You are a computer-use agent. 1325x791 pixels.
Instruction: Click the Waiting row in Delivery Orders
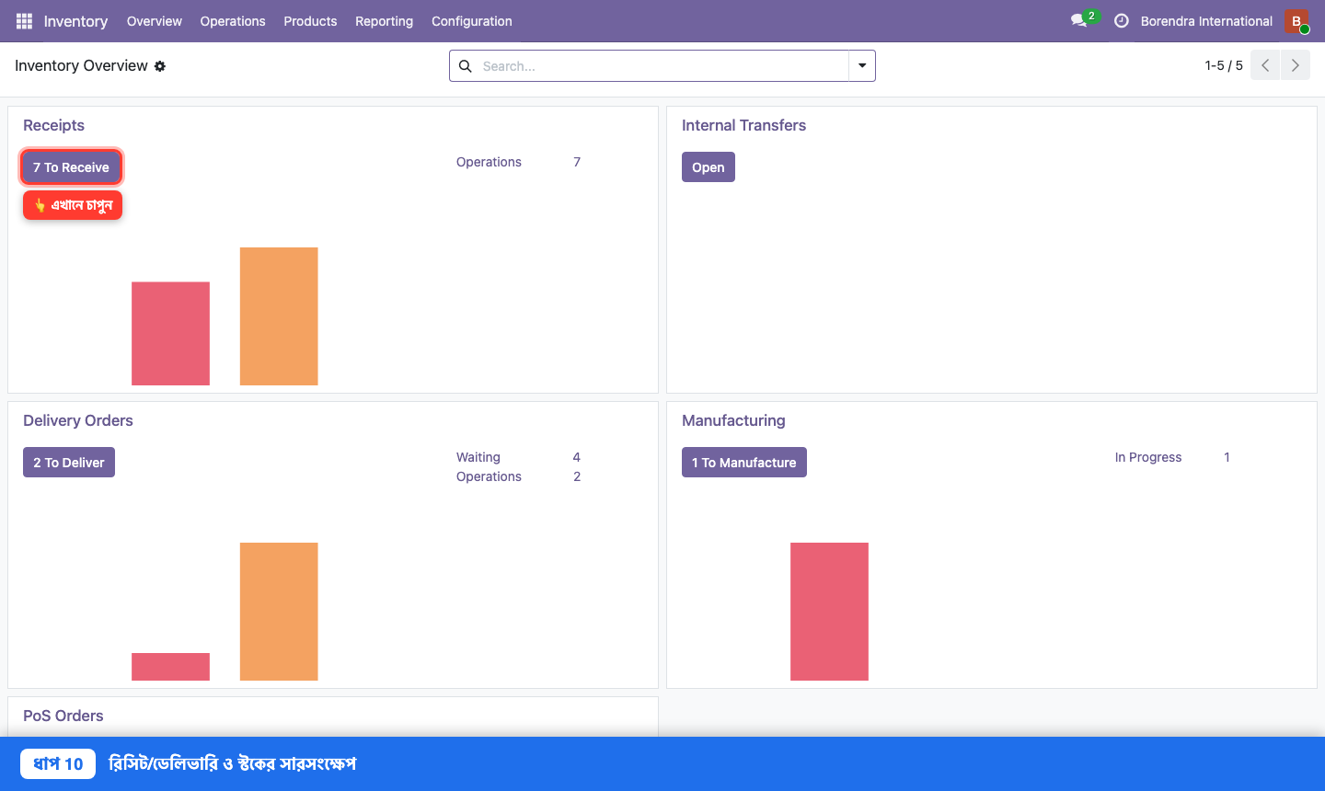coord(518,457)
